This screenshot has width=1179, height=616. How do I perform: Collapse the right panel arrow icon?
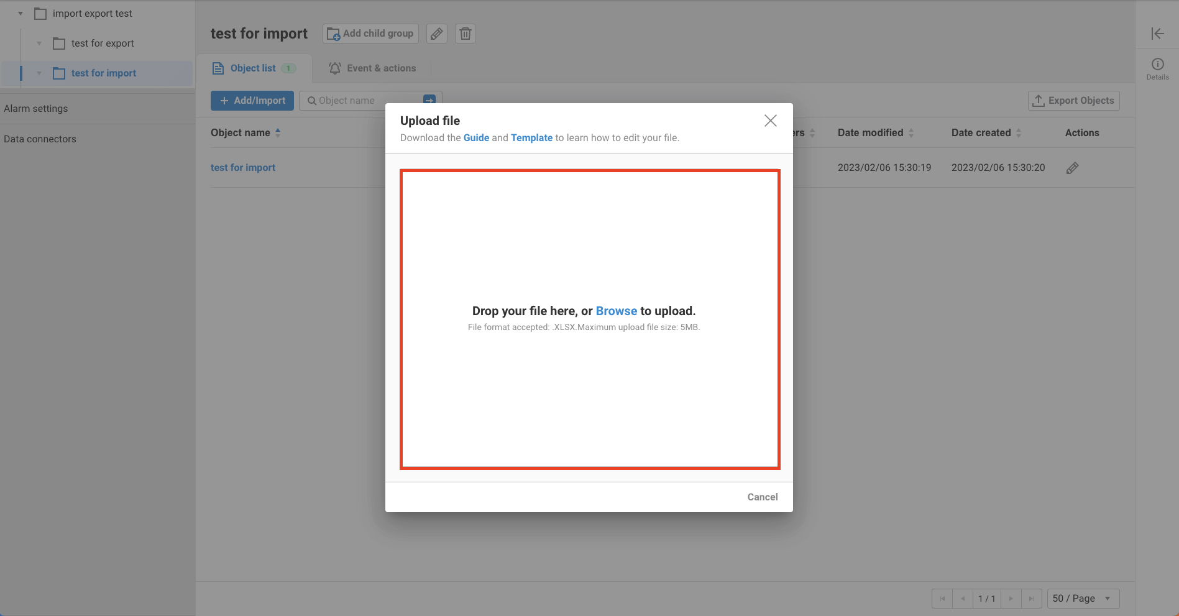pyautogui.click(x=1157, y=34)
